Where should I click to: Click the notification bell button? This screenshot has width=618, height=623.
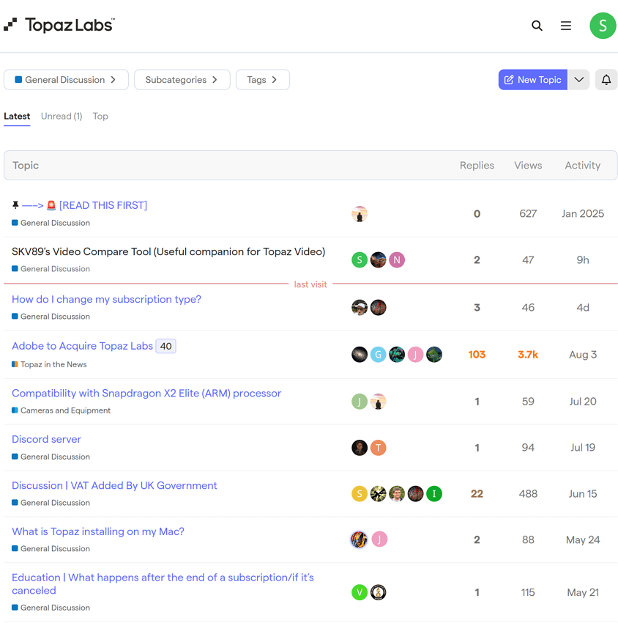tap(606, 79)
